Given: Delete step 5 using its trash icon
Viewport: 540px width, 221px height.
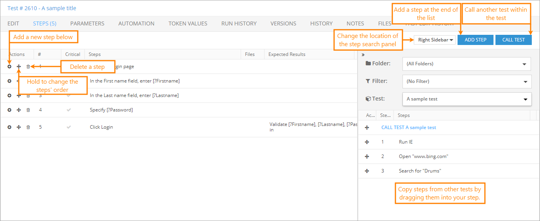Looking at the screenshot, I should tap(28, 127).
